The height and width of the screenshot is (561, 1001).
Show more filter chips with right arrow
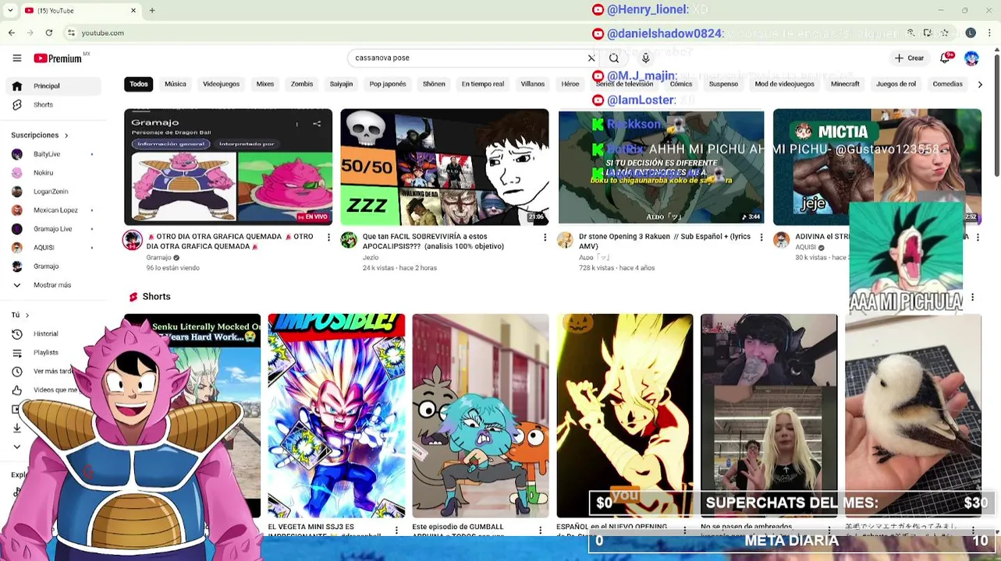tap(980, 83)
